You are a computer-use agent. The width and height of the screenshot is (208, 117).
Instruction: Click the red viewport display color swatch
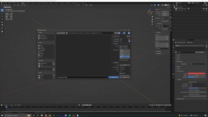196,73
